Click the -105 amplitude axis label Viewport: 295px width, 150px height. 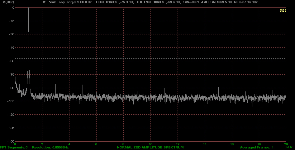coord(11,101)
